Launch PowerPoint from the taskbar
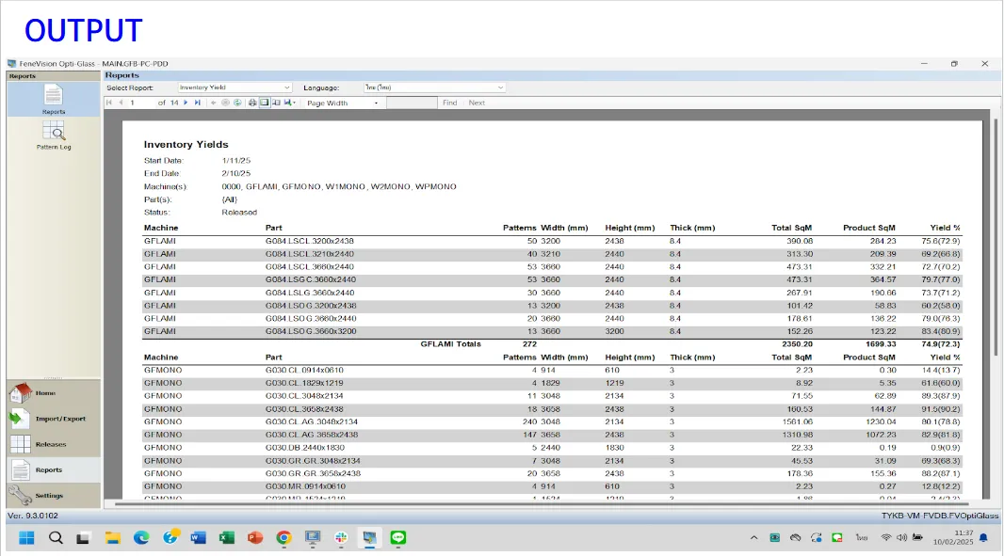Viewport: 1004px width, 556px height. click(255, 538)
